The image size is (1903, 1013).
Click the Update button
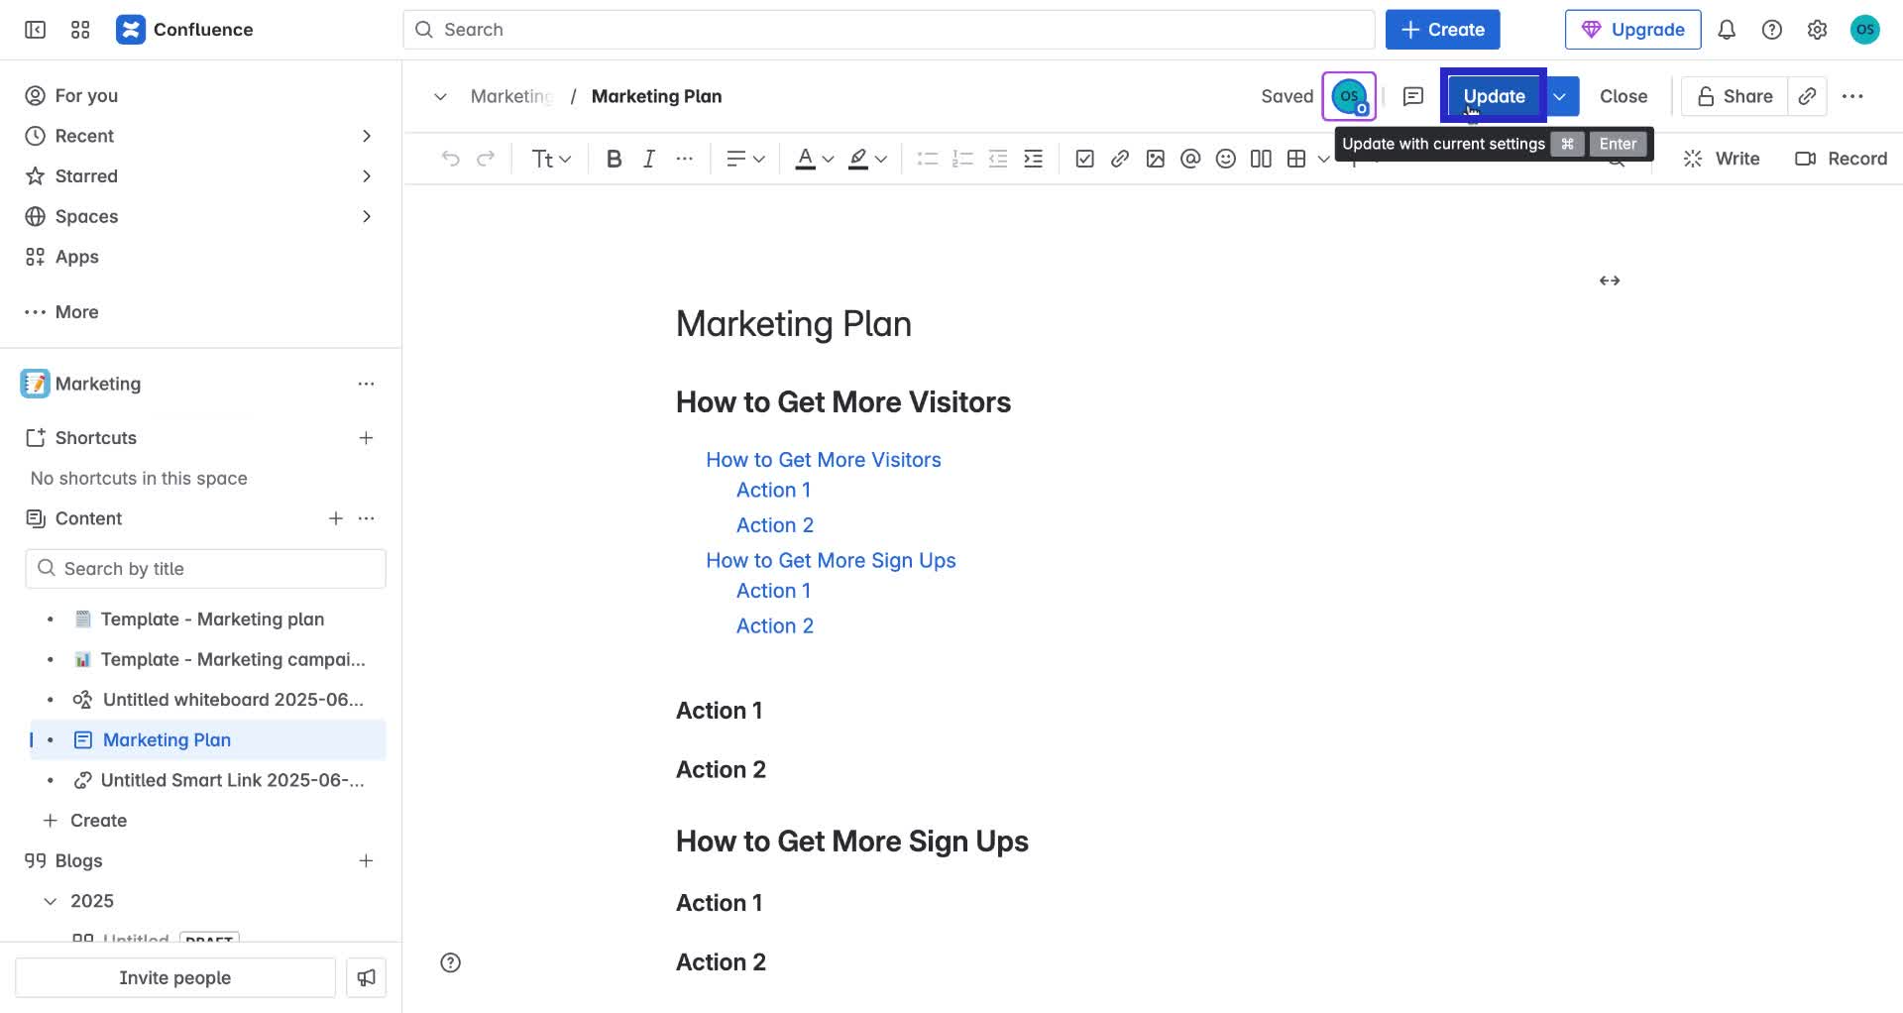(1494, 96)
